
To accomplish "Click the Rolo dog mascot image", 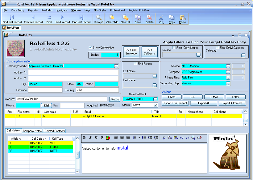I will point(227,154).
